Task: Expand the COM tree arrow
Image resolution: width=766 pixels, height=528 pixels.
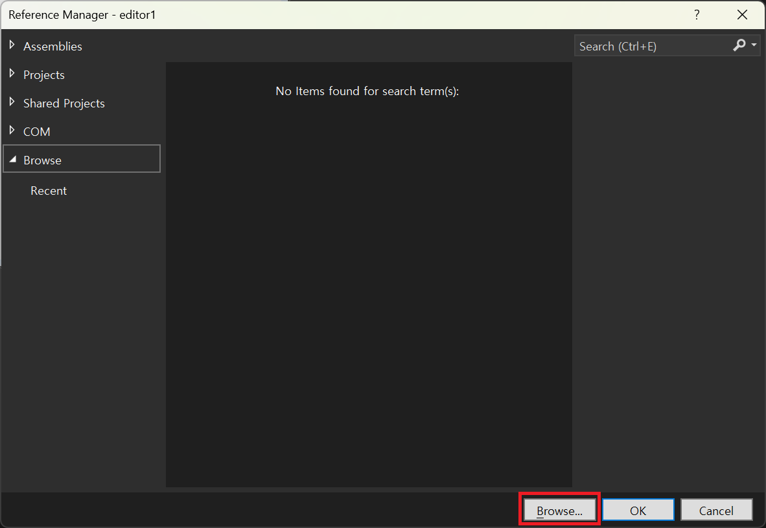Action: pos(12,130)
